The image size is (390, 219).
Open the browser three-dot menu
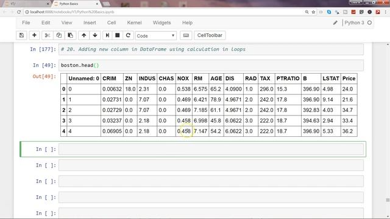[386, 12]
